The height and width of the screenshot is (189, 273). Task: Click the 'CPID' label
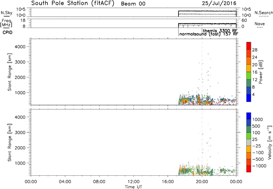[8, 32]
